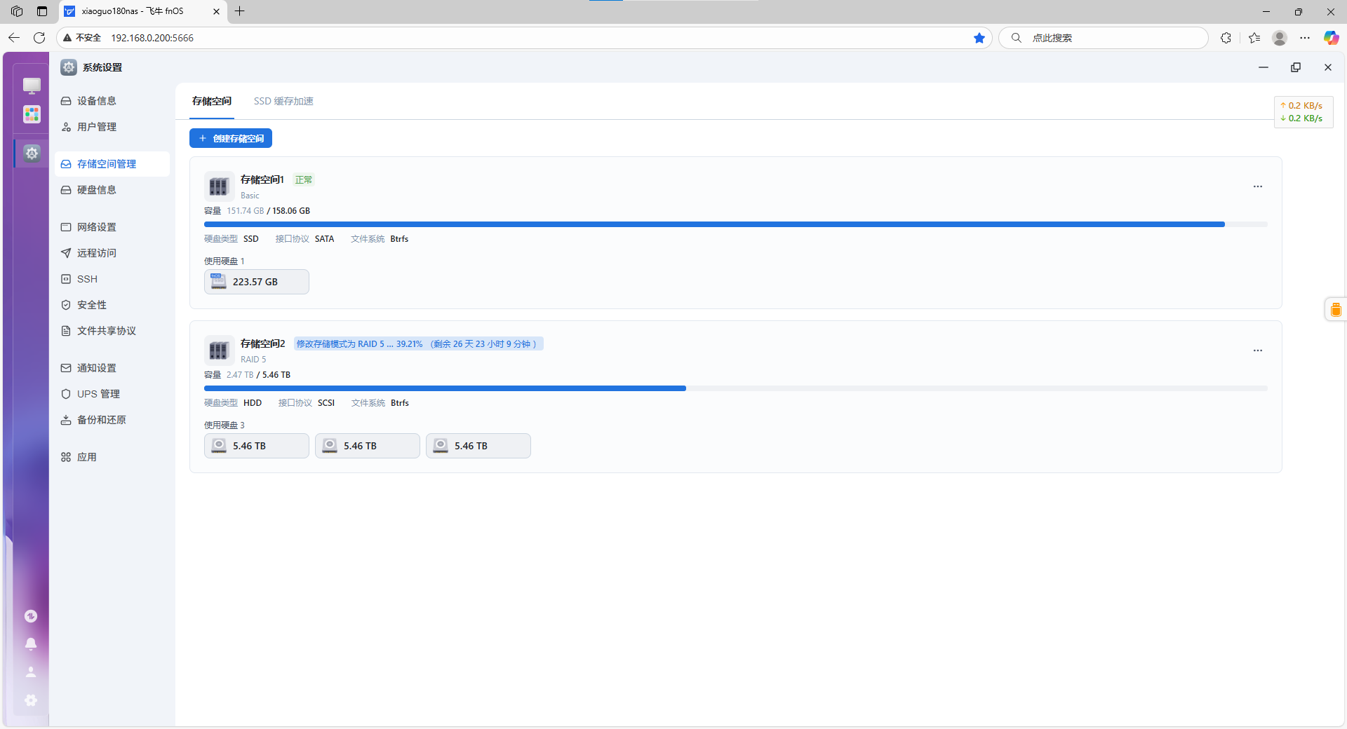Viewport: 1347px width, 729px height.
Task: Click the 存储空间1 storage pool icon
Action: (219, 186)
